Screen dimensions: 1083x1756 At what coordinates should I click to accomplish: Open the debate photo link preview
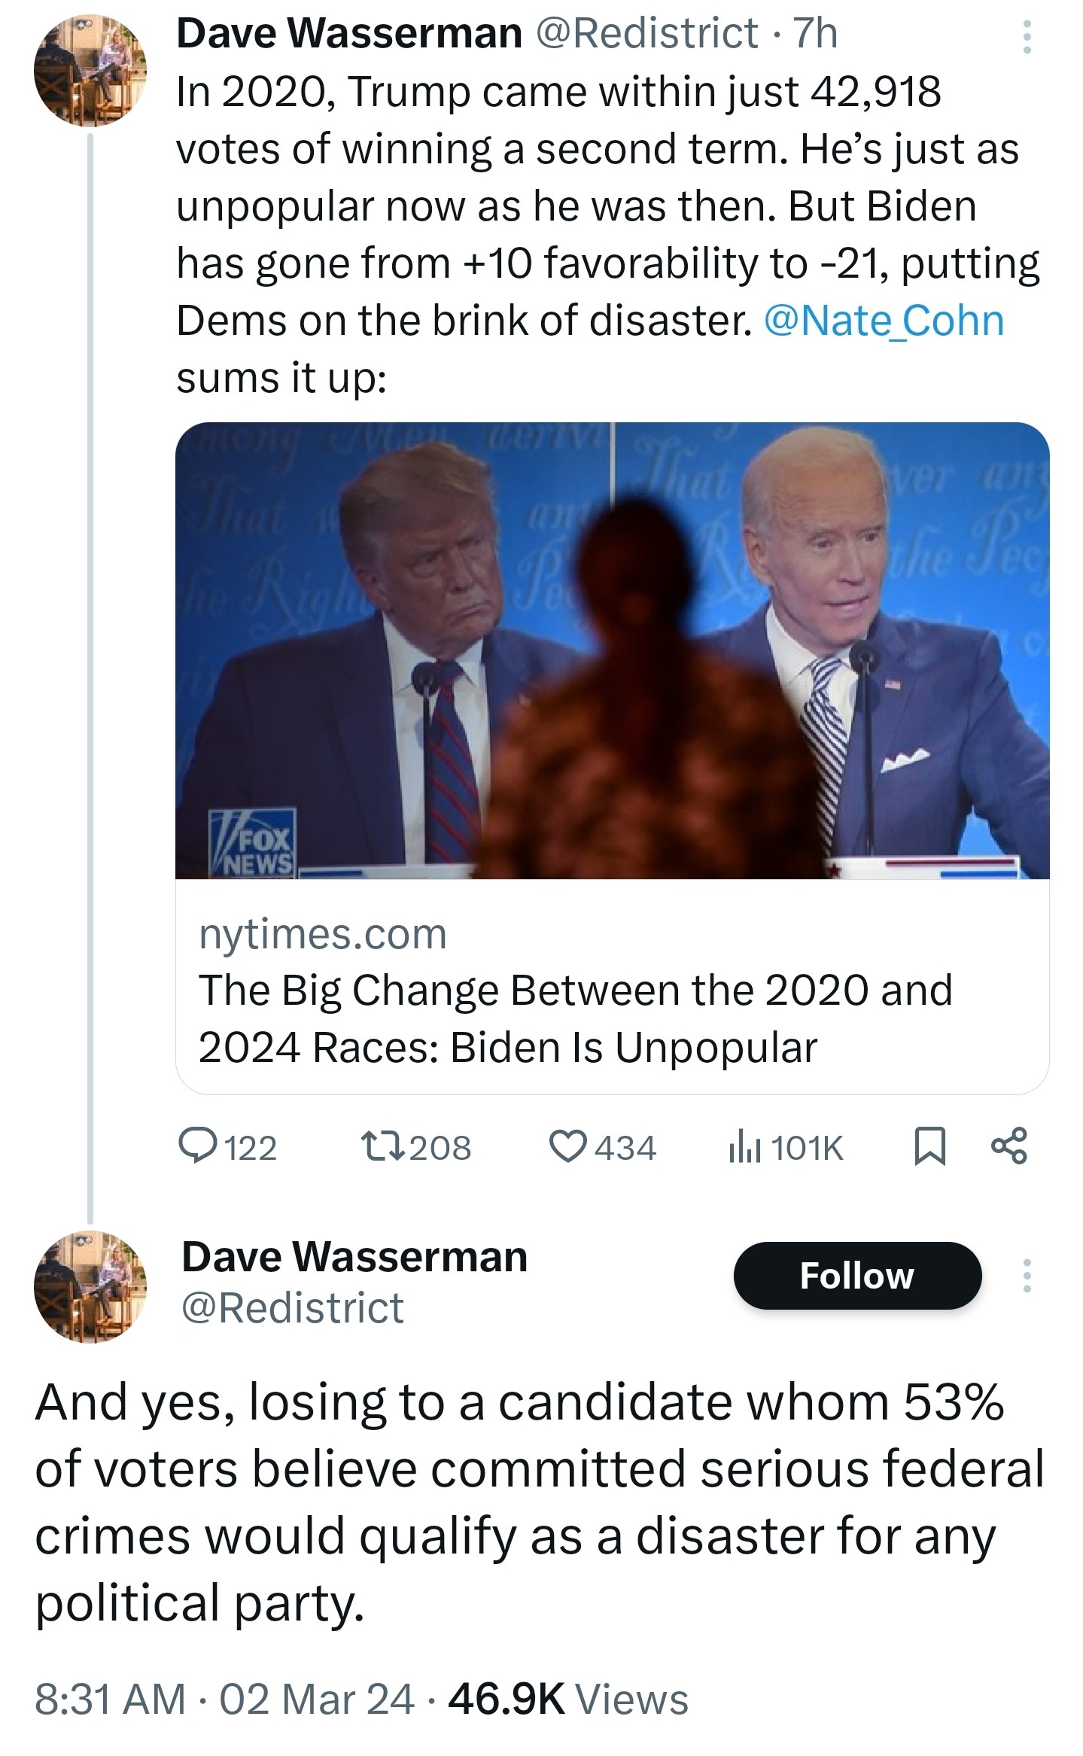pyautogui.click(x=612, y=650)
